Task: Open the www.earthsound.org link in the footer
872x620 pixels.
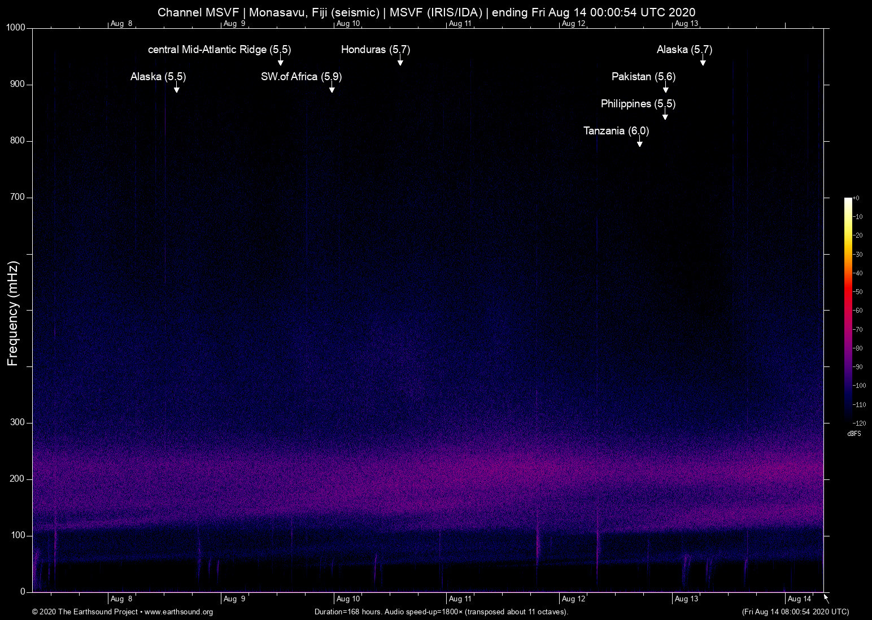Action: coord(178,612)
